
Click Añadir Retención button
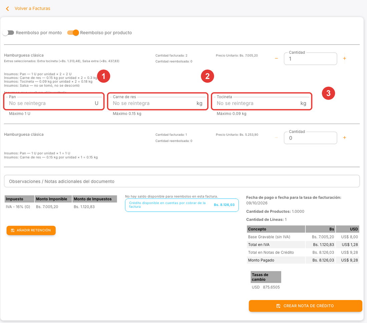[31, 230]
